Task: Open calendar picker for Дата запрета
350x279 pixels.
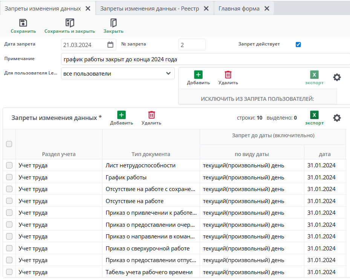Action: pyautogui.click(x=110, y=45)
